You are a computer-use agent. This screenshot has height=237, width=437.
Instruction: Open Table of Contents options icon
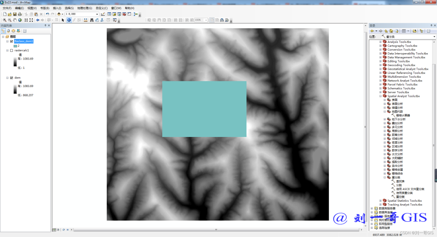point(25,31)
